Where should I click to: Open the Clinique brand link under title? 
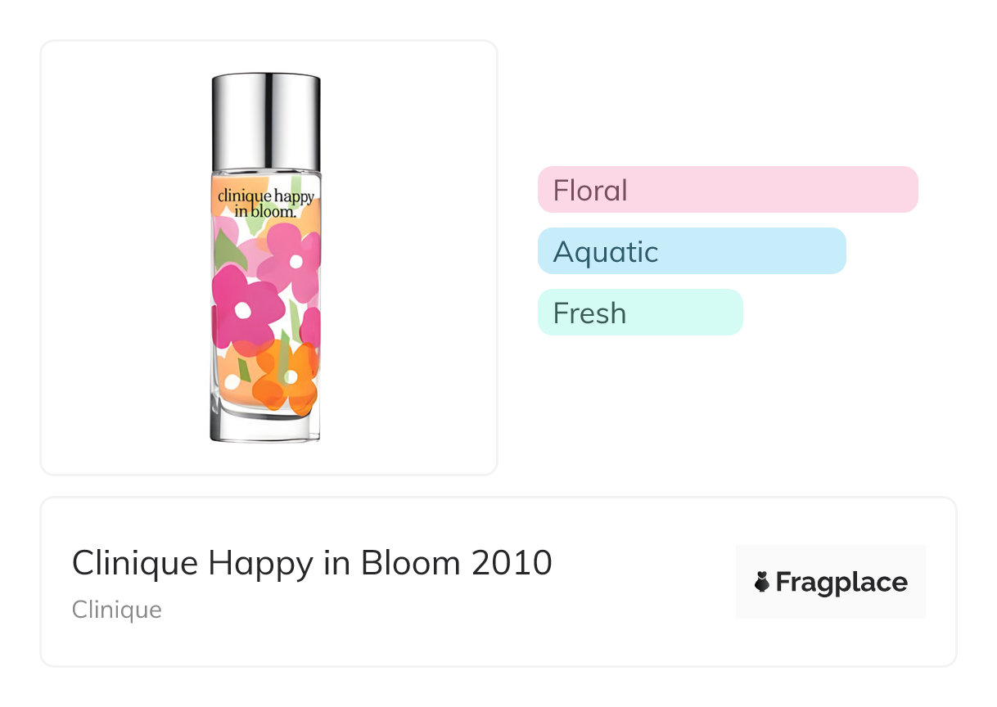pos(116,610)
